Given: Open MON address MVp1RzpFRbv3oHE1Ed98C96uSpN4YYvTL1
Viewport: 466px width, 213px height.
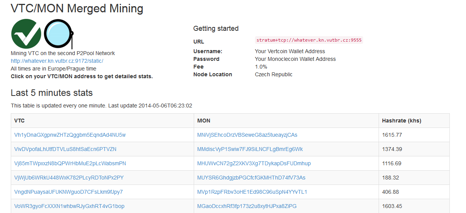Looking at the screenshot, I should [252, 192].
